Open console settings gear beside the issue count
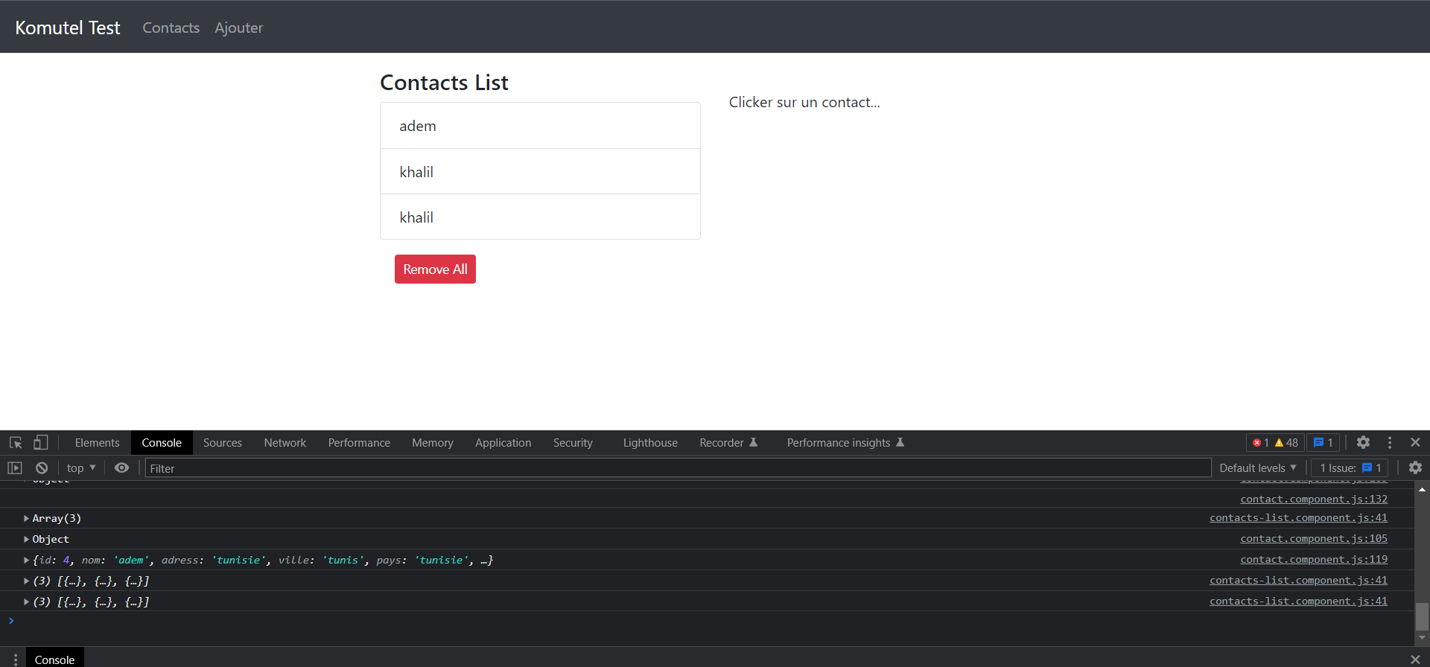This screenshot has height=667, width=1430. (x=1415, y=467)
